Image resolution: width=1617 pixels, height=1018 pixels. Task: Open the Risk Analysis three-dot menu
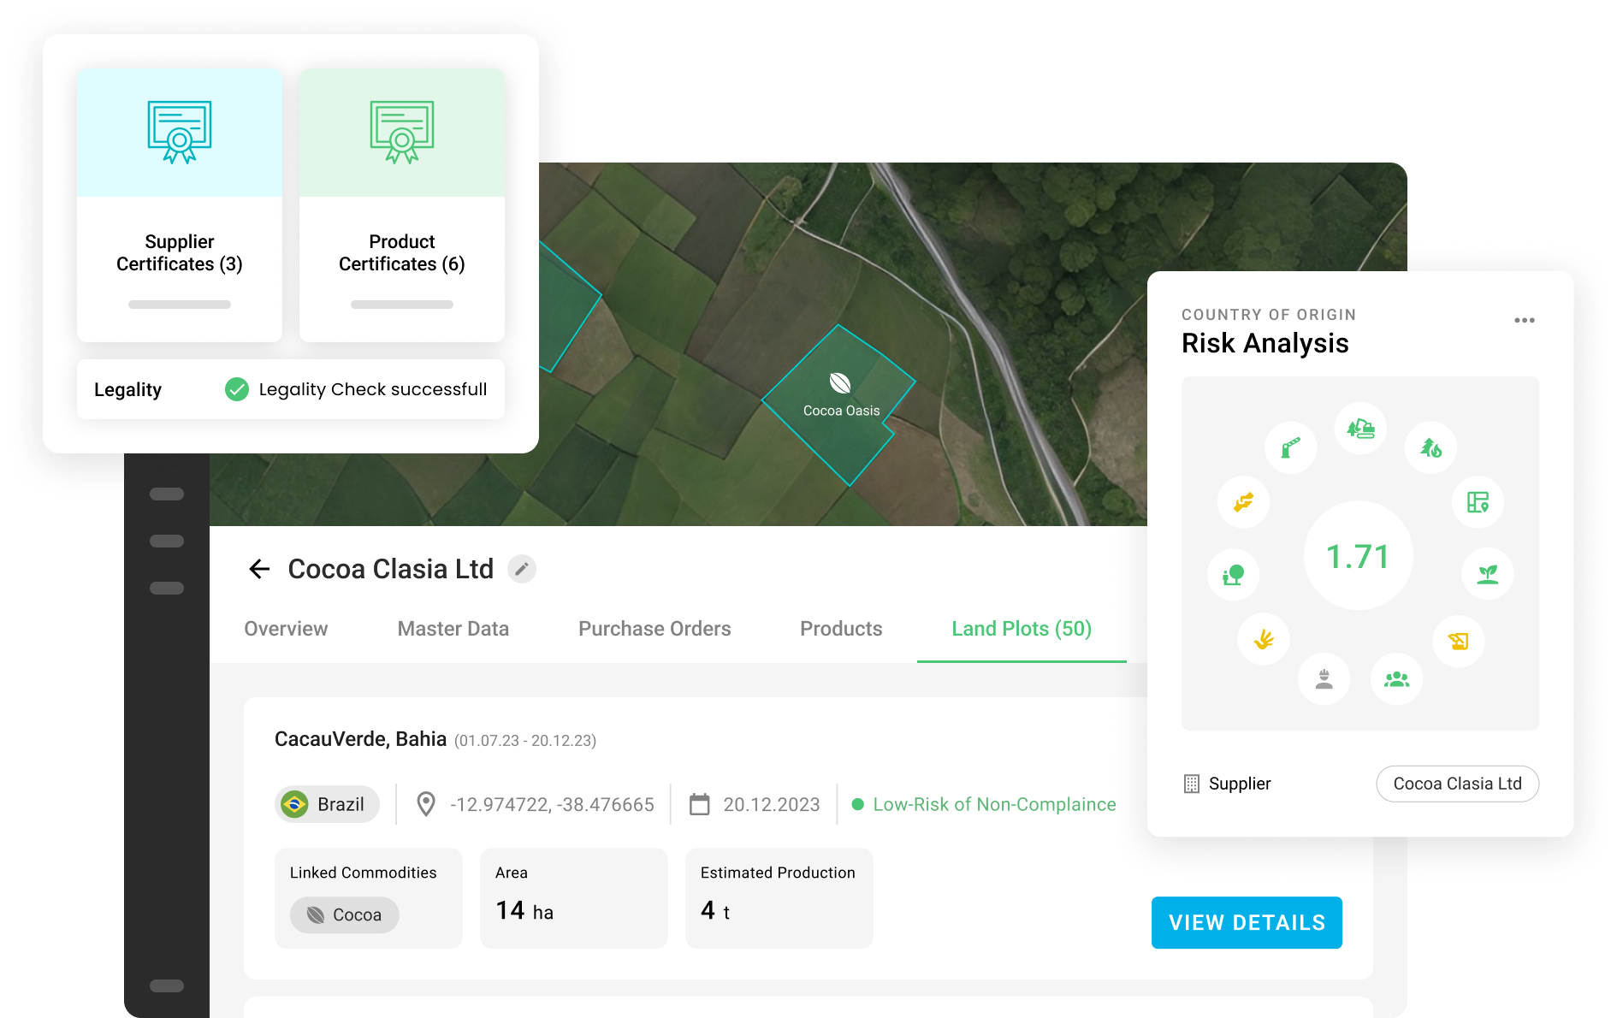pos(1524,320)
